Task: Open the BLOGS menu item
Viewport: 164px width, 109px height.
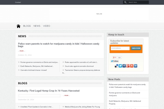Action: [x=27, y=26]
